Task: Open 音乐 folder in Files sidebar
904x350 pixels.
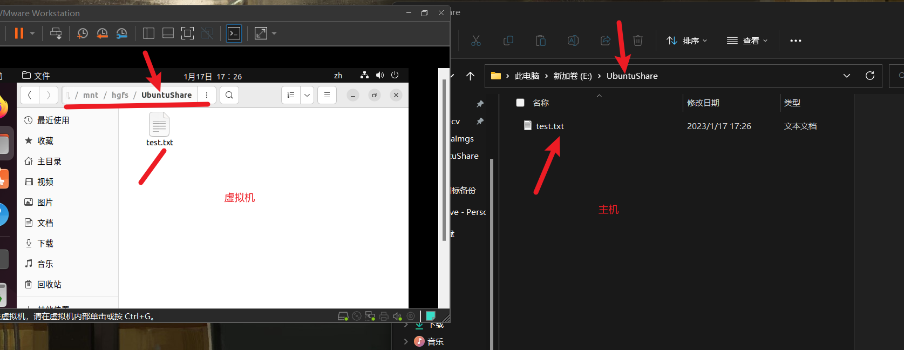Action: click(x=67, y=264)
